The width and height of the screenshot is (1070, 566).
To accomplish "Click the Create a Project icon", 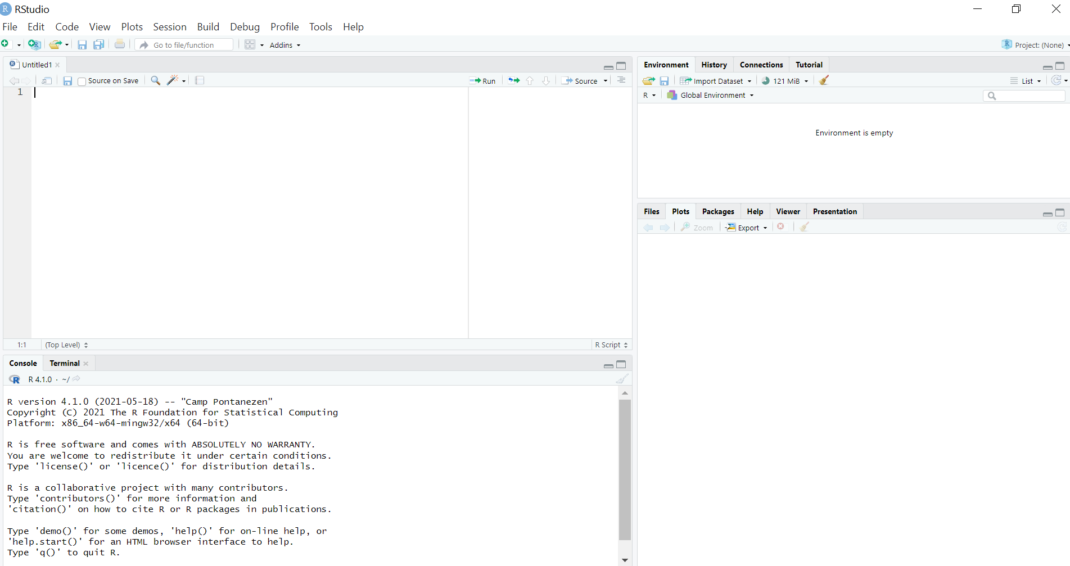I will [x=34, y=44].
